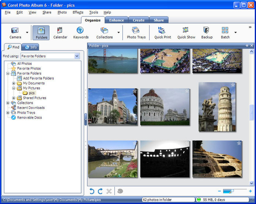
Task: Switch to the Share tab
Action: 159,20
